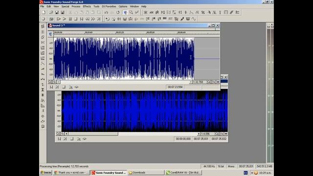The height and width of the screenshot is (176, 313).
Task: Click zoom ratio 1:4,096 in back window
Action: pyautogui.click(x=207, y=133)
